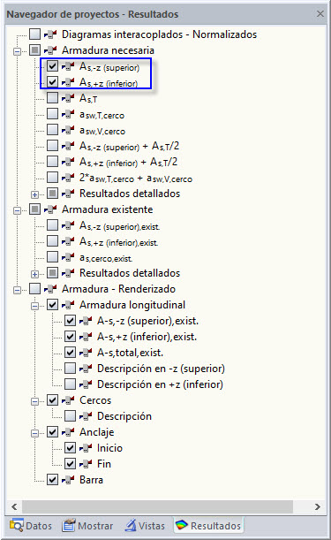This screenshot has height=540, width=331.
Task: Collapse the Armadura existente node
Action: pyautogui.click(x=17, y=210)
